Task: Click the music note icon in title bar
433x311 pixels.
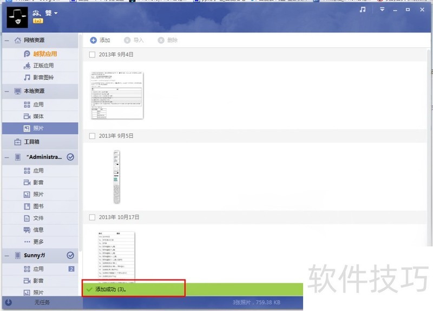Action: click(363, 9)
